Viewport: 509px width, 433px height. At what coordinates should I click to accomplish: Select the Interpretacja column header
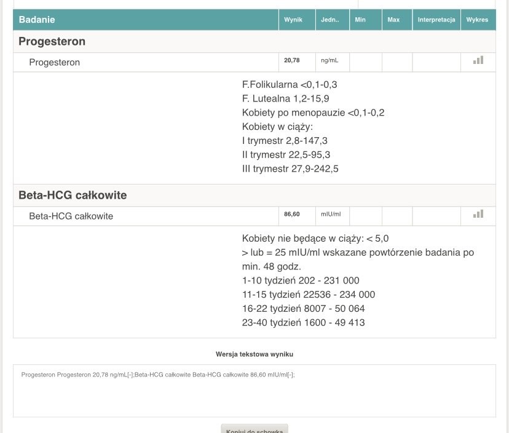tap(436, 20)
